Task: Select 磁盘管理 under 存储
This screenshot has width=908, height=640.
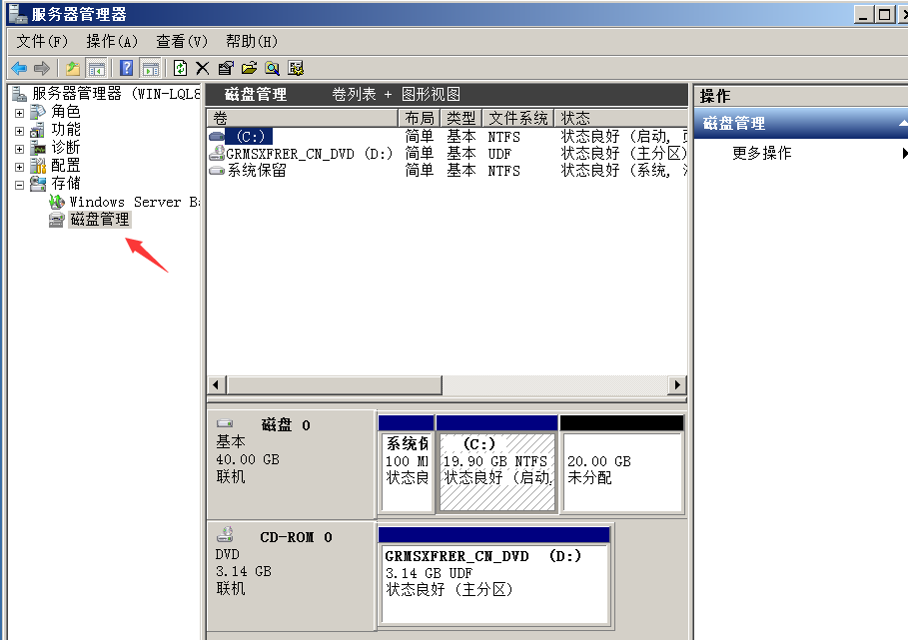Action: pos(100,220)
